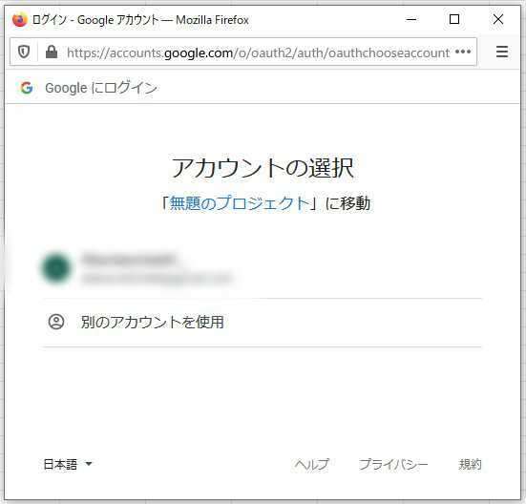Click the padlock site security icon

click(x=52, y=52)
